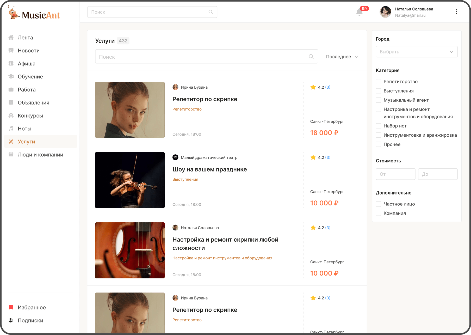471x335 pixels.
Task: Open the Город city dropdown
Action: [416, 52]
